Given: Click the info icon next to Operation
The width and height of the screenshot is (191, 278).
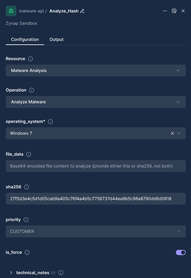Looking at the screenshot, I should click(31, 90).
